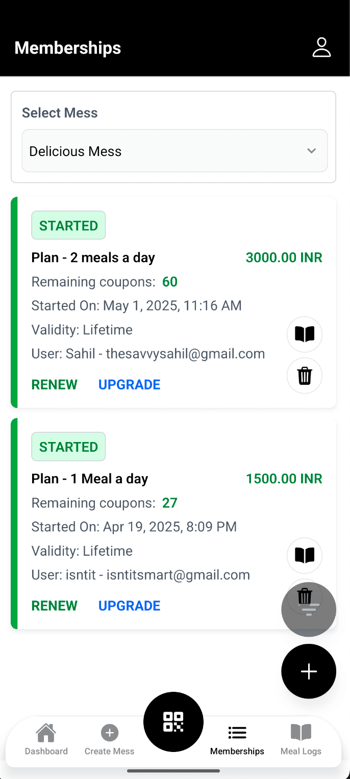
Task: Tap the Create Mess plus icon
Action: (109, 733)
